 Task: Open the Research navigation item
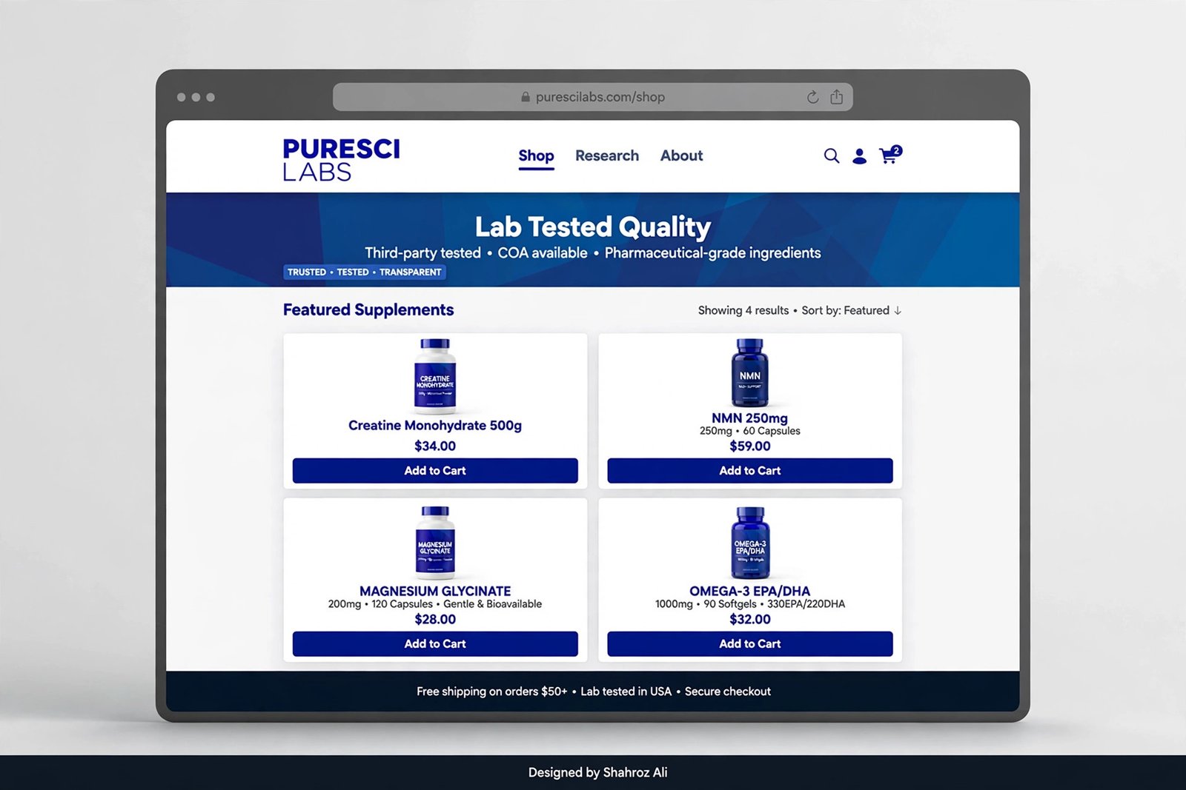point(607,155)
